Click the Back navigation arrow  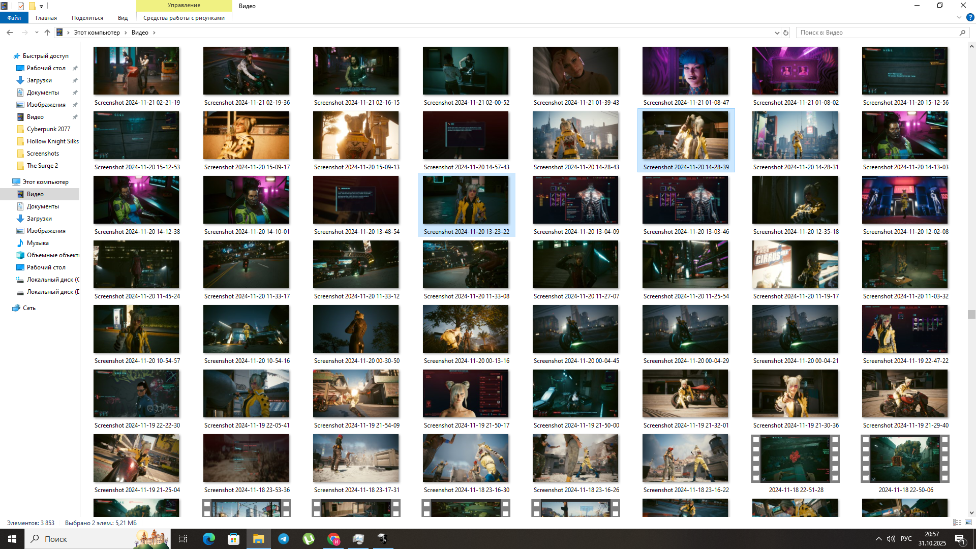pyautogui.click(x=10, y=33)
